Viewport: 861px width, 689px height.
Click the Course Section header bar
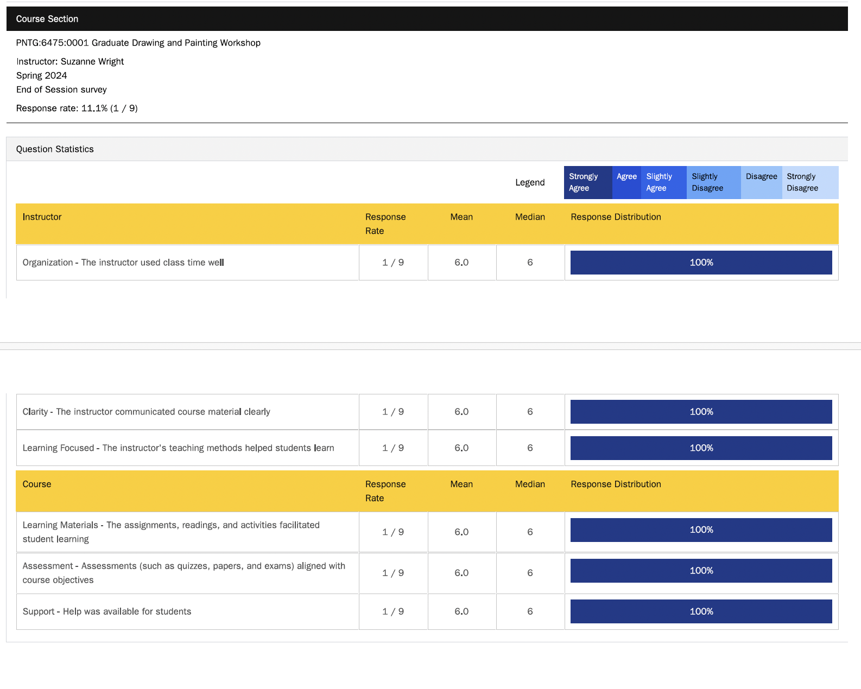click(427, 19)
